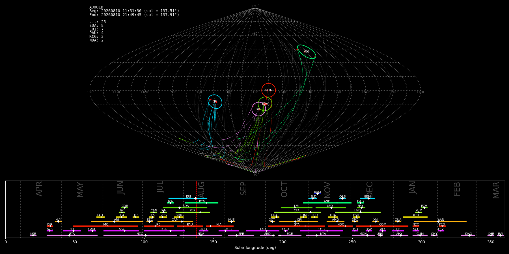Image resolution: width=509 pixels, height=254 pixels.
Task: Click the AND shower bar
Action: click(327, 203)
